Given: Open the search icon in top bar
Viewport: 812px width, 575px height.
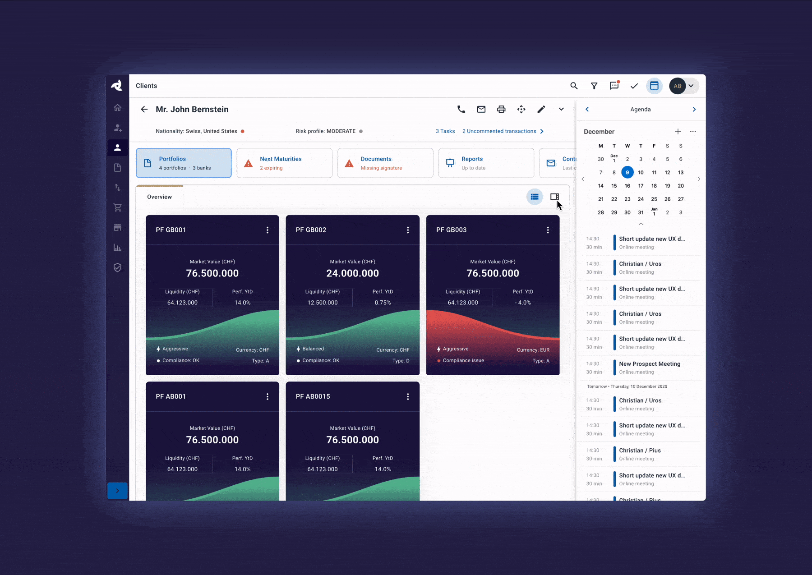Looking at the screenshot, I should [574, 86].
